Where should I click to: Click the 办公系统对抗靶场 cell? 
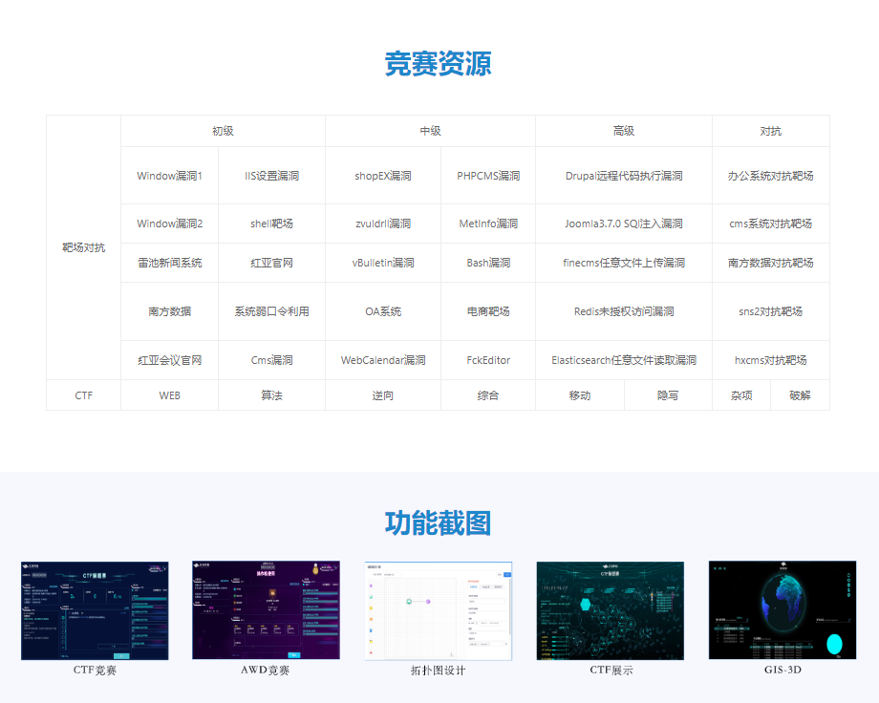point(770,176)
